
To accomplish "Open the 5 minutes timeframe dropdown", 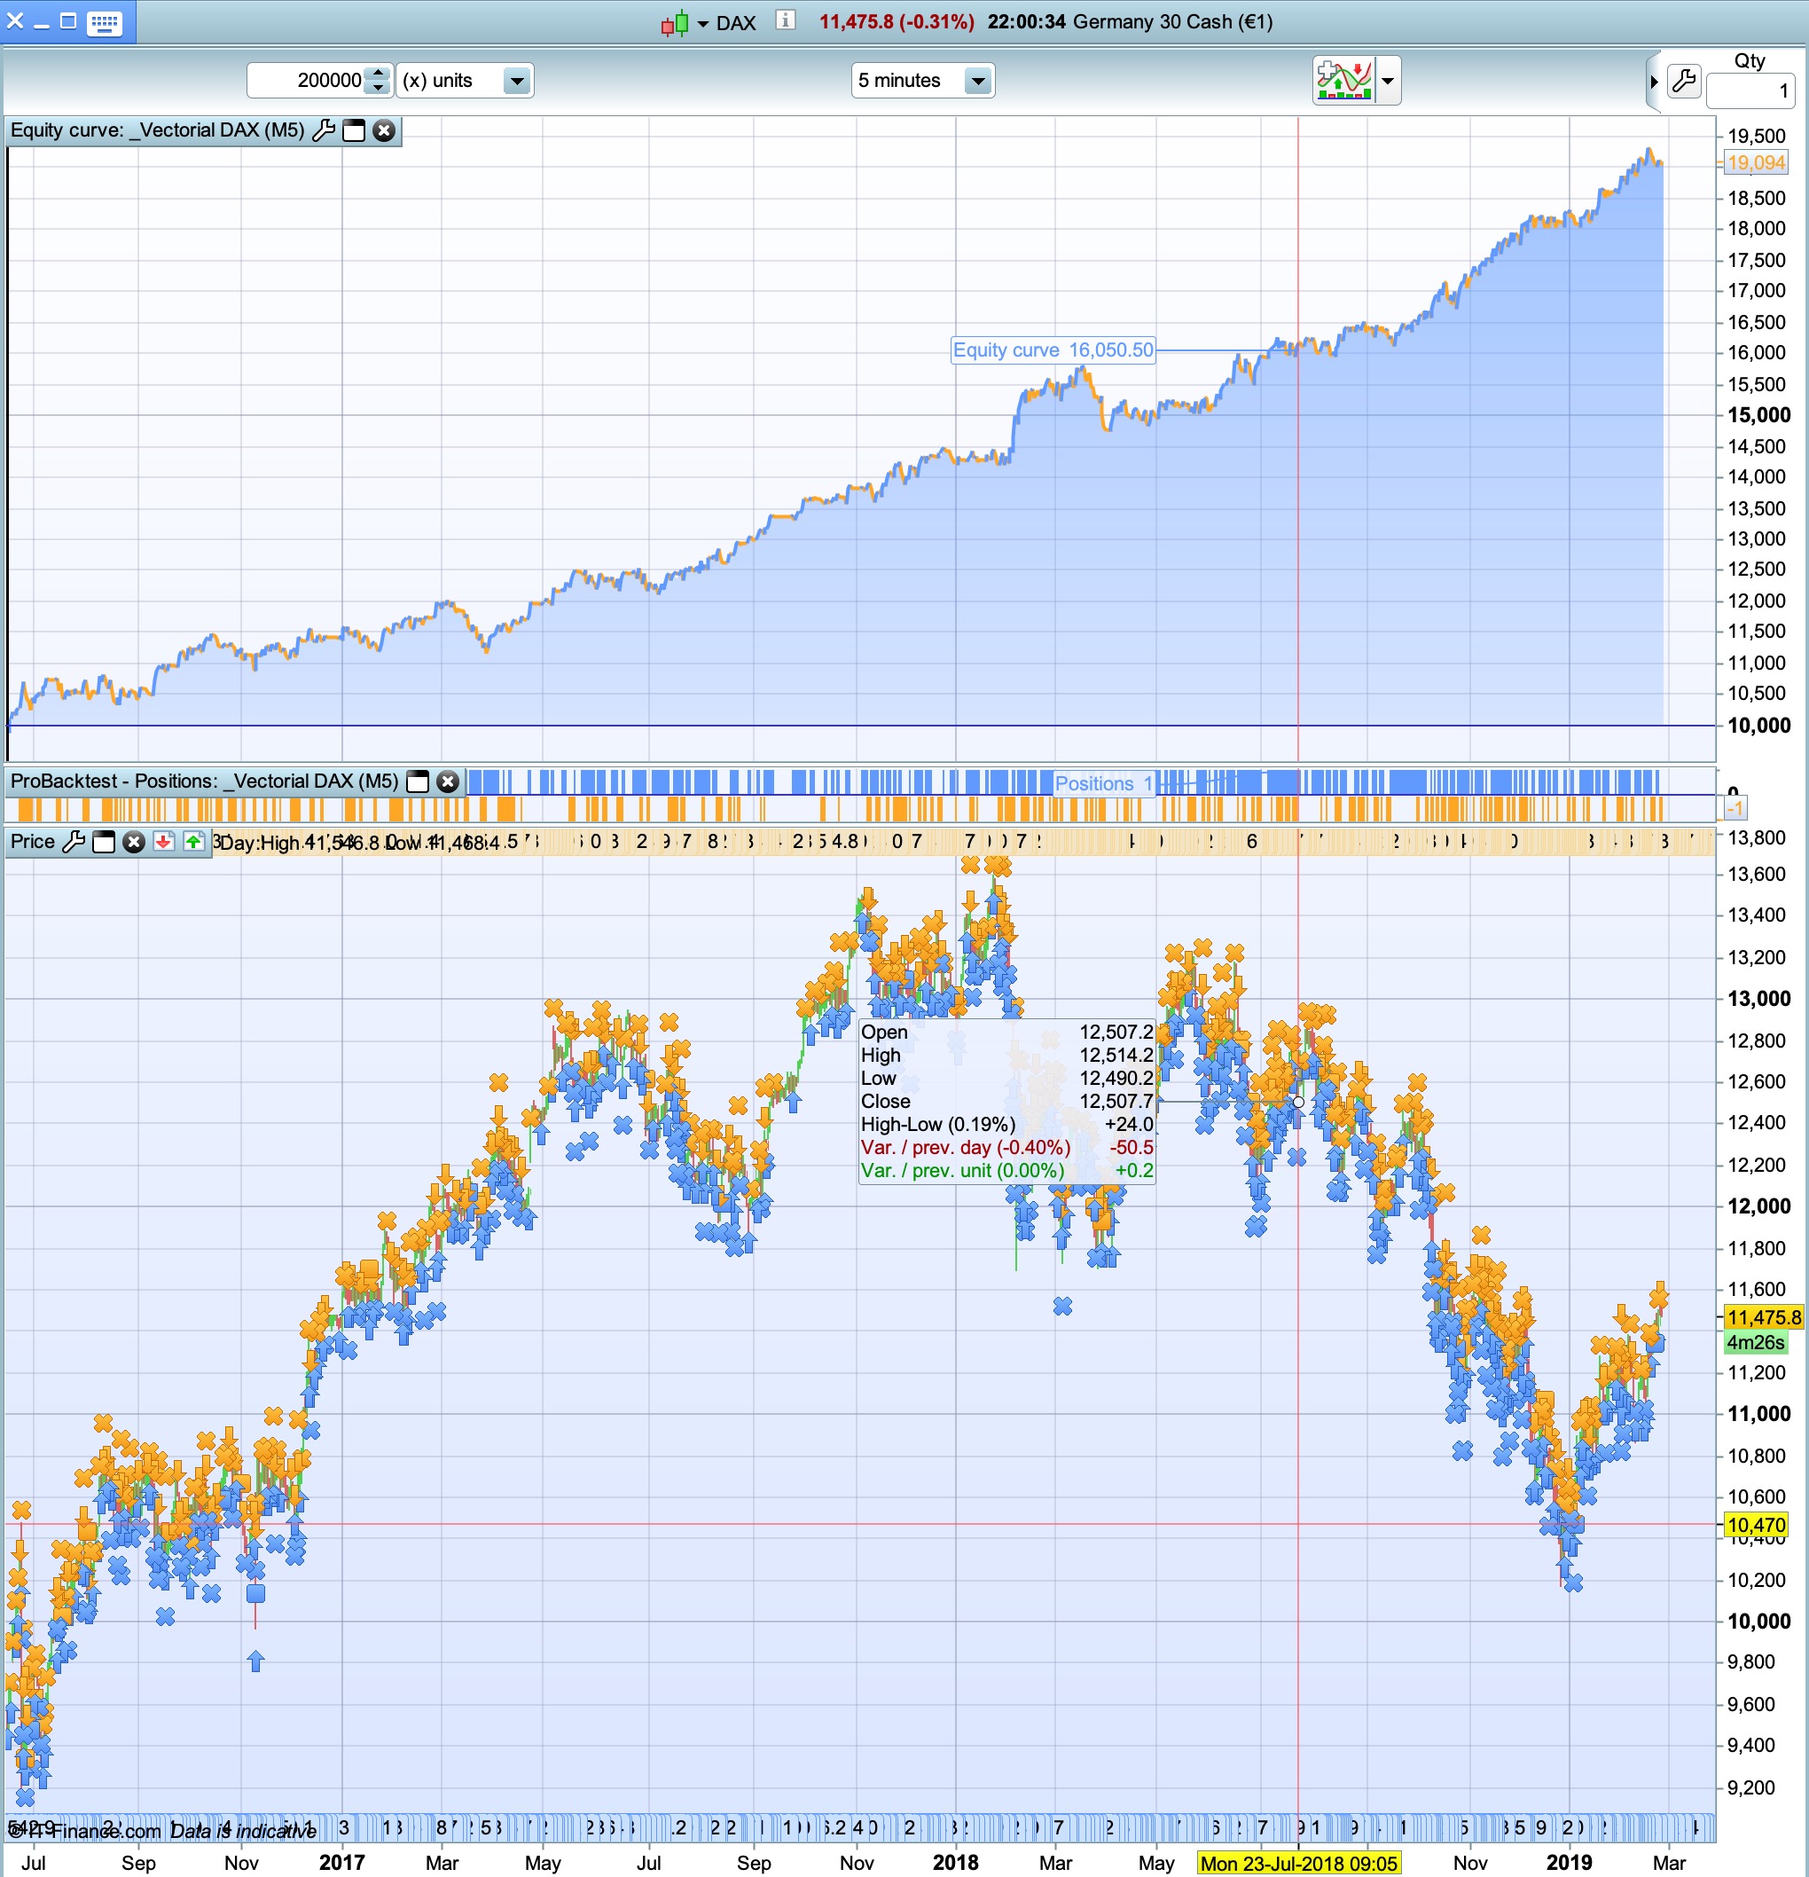I will click(977, 81).
